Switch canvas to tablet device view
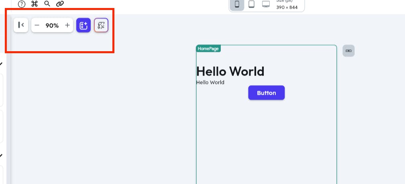The height and width of the screenshot is (184, 405). (x=251, y=4)
